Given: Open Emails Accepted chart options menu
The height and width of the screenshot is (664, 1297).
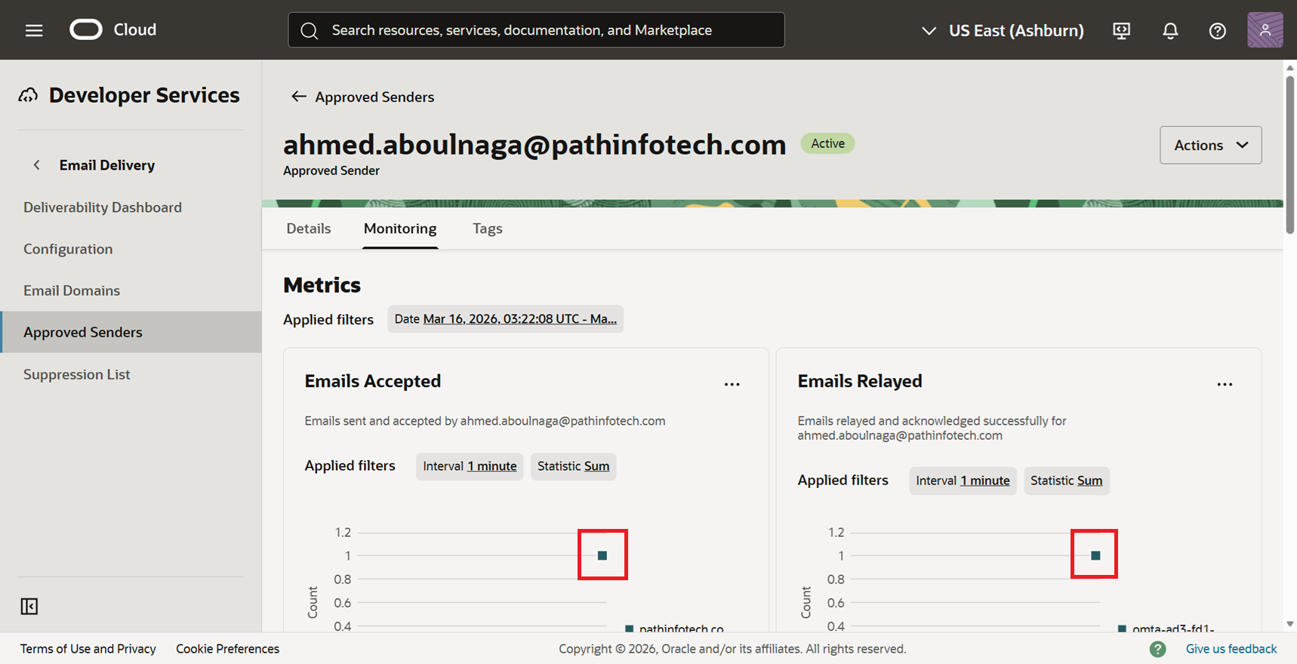Looking at the screenshot, I should 732,384.
